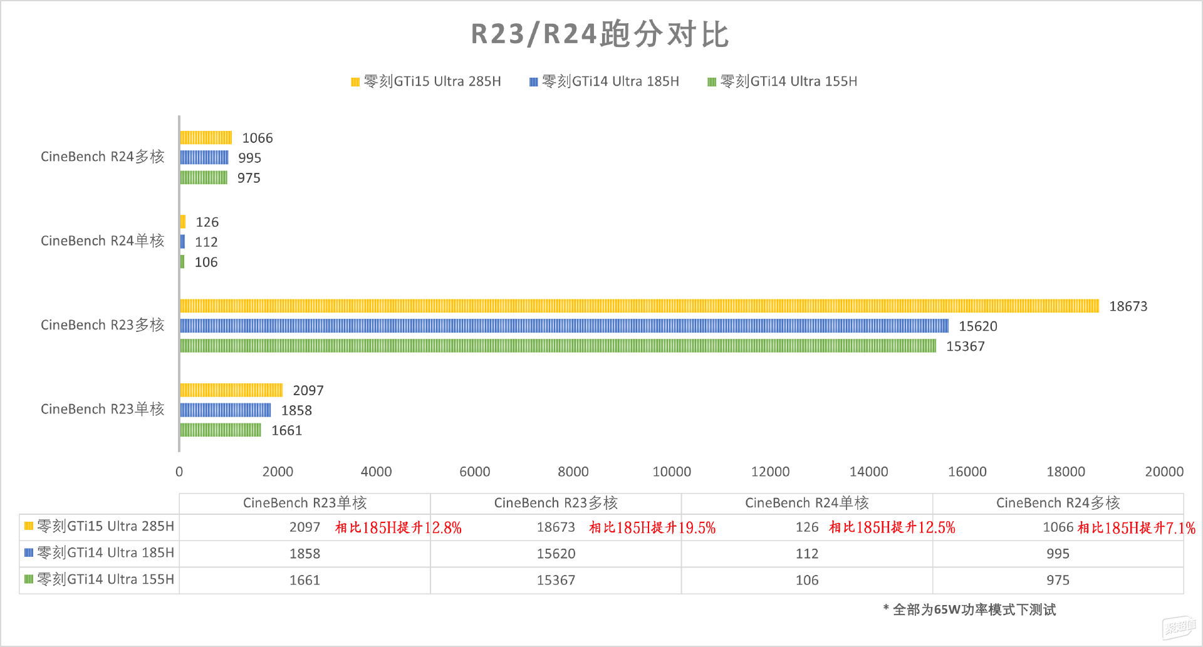This screenshot has height=647, width=1203.
Task: Click the blue legend swatch for GTi14 Ultra 185H
Action: [x=534, y=82]
